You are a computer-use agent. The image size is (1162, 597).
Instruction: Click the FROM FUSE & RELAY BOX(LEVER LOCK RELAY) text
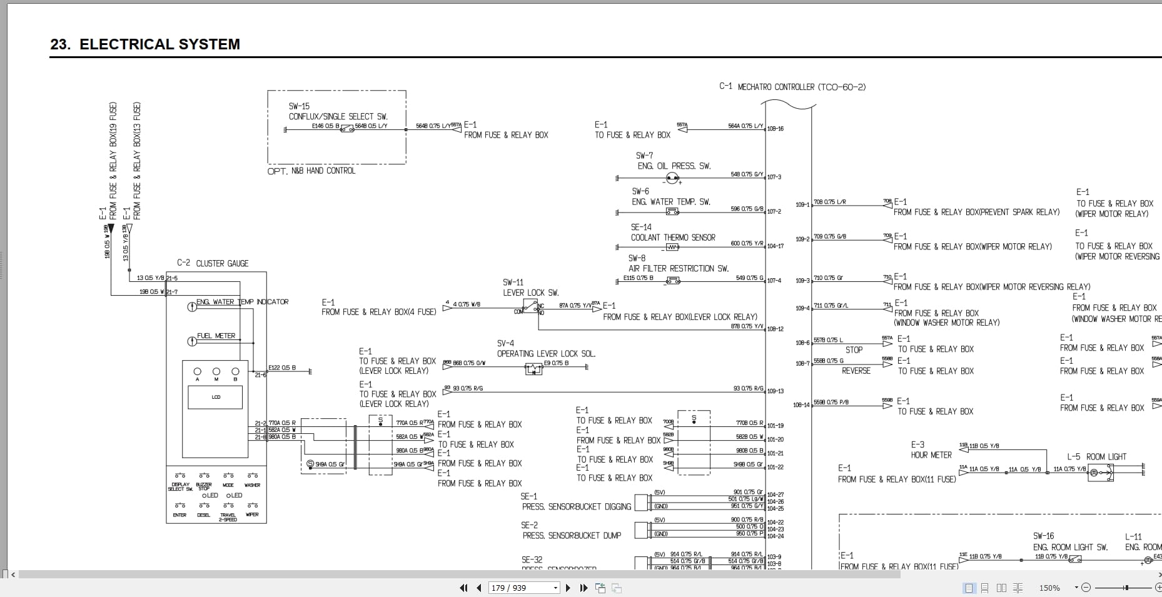(x=680, y=317)
